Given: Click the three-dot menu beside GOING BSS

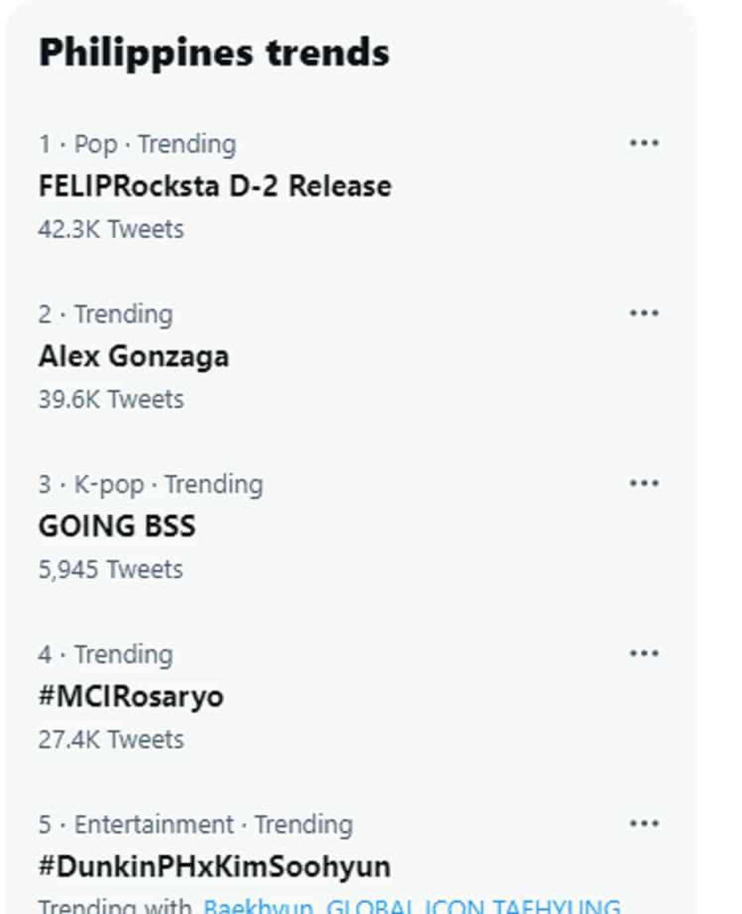Looking at the screenshot, I should pyautogui.click(x=643, y=483).
